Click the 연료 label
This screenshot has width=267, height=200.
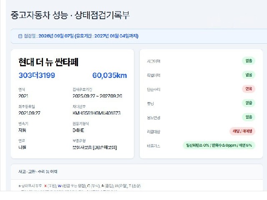coord(22,140)
